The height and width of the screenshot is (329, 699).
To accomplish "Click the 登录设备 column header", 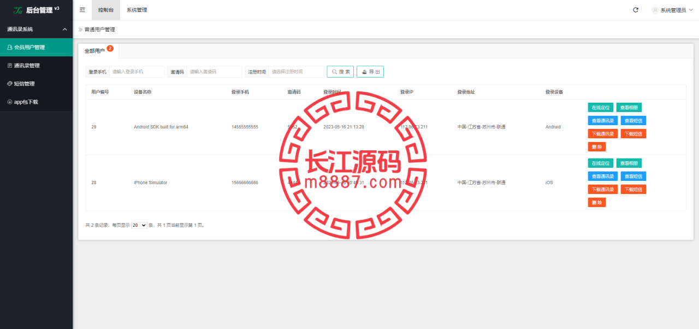I will tap(554, 92).
